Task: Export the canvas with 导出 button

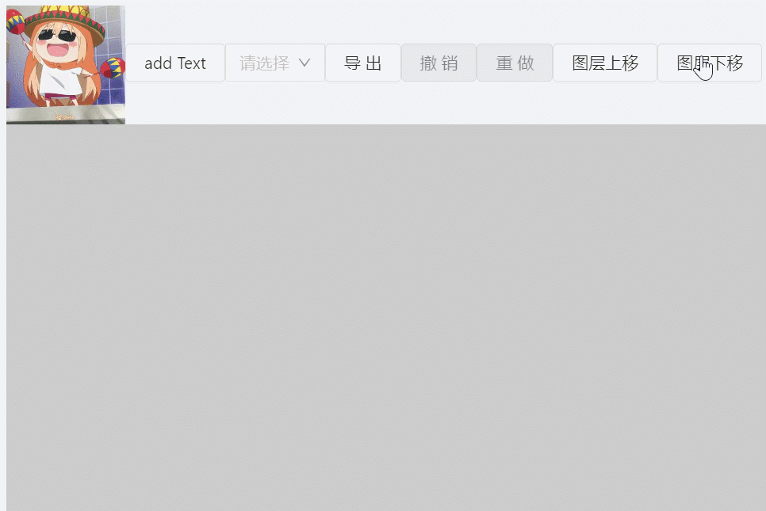Action: (x=363, y=63)
